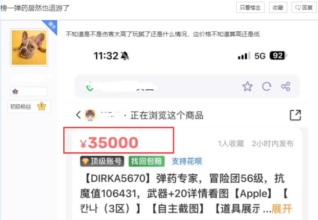This screenshot has height=220, width=318.
Task: Tap the back chevron beside the avatar
Action: tap(79, 115)
